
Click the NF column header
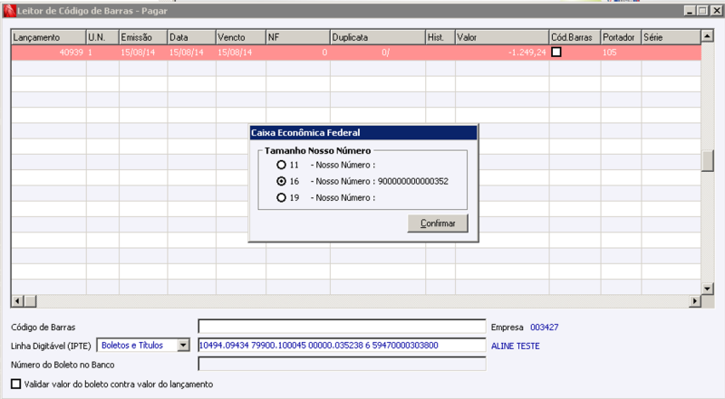click(x=298, y=37)
